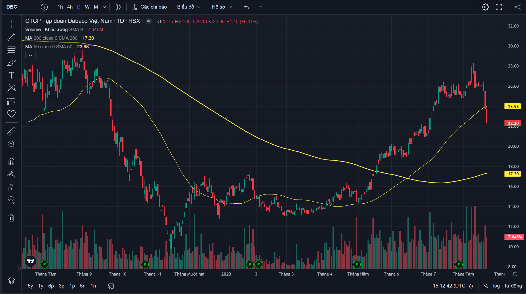
Task: Open chart settings gear icon
Action: [x=485, y=7]
